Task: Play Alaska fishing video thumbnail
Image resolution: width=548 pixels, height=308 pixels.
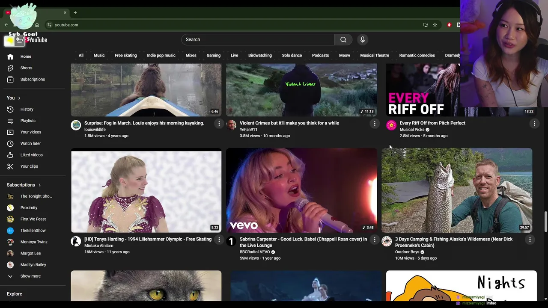Action: (457, 190)
